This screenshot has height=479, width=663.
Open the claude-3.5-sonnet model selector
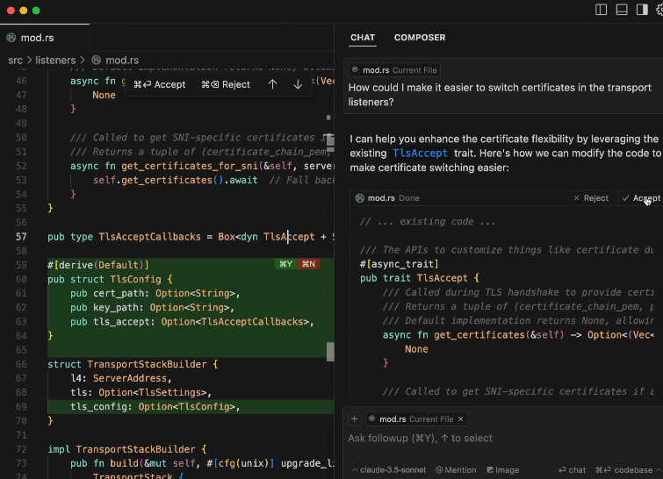pyautogui.click(x=389, y=469)
